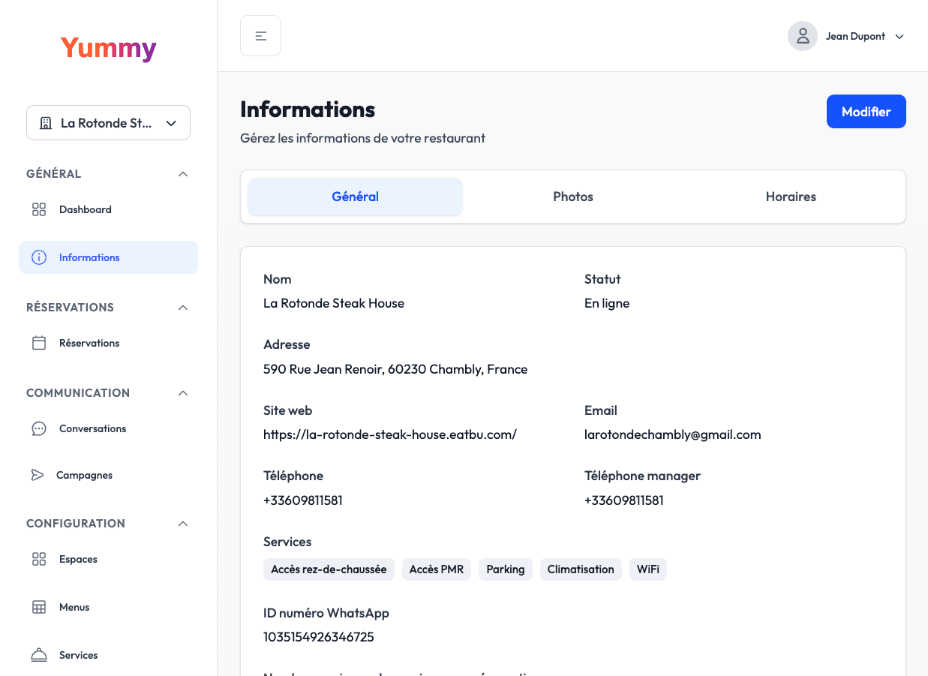
Task: Collapse the GÉNÉRAL section
Action: [183, 173]
